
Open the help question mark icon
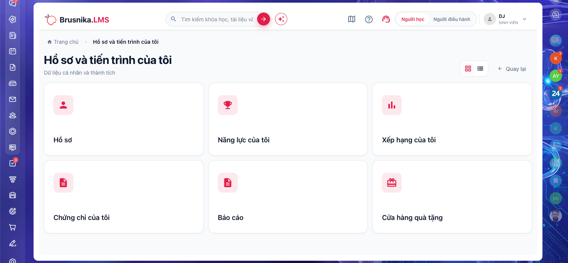pyautogui.click(x=369, y=19)
